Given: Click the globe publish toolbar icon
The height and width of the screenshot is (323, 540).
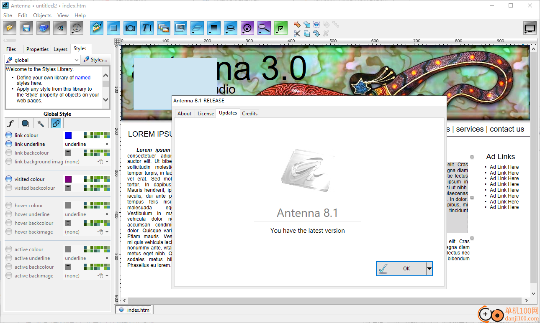Looking at the screenshot, I should [43, 28].
